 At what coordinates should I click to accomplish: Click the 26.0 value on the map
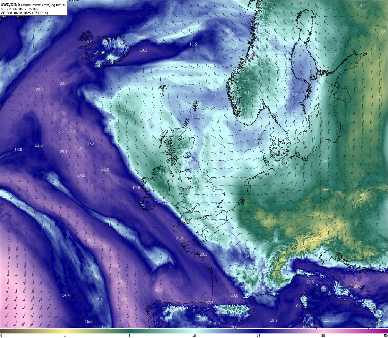coord(358,286)
